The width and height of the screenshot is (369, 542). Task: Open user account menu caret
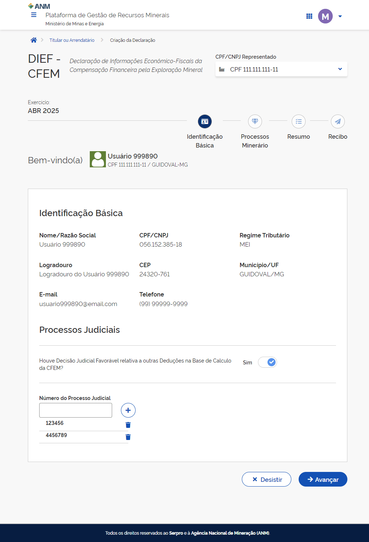(340, 16)
